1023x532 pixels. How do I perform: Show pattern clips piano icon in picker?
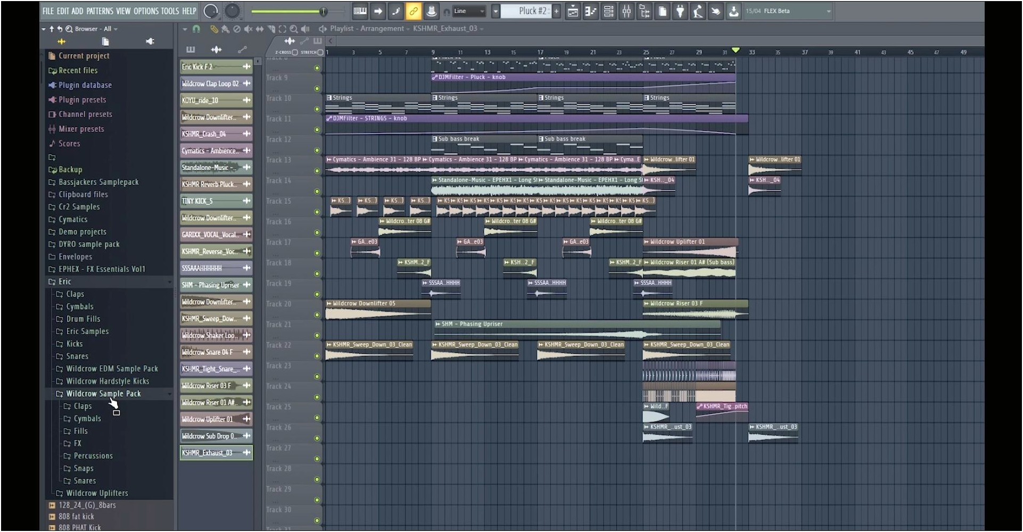pyautogui.click(x=191, y=49)
